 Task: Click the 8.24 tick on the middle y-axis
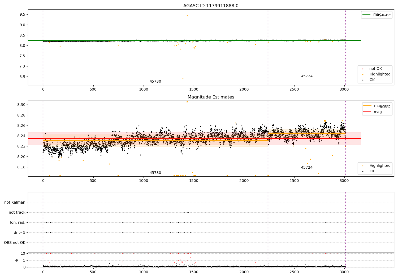coord(21,136)
